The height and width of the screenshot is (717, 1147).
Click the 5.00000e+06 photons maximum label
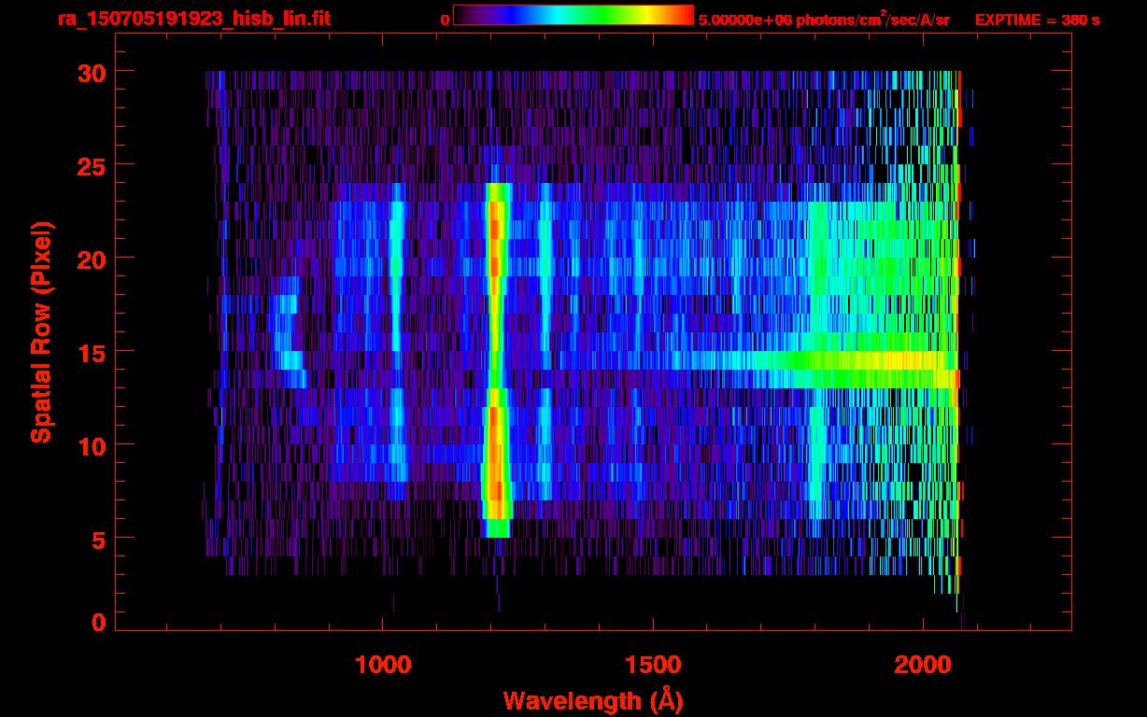pos(824,20)
